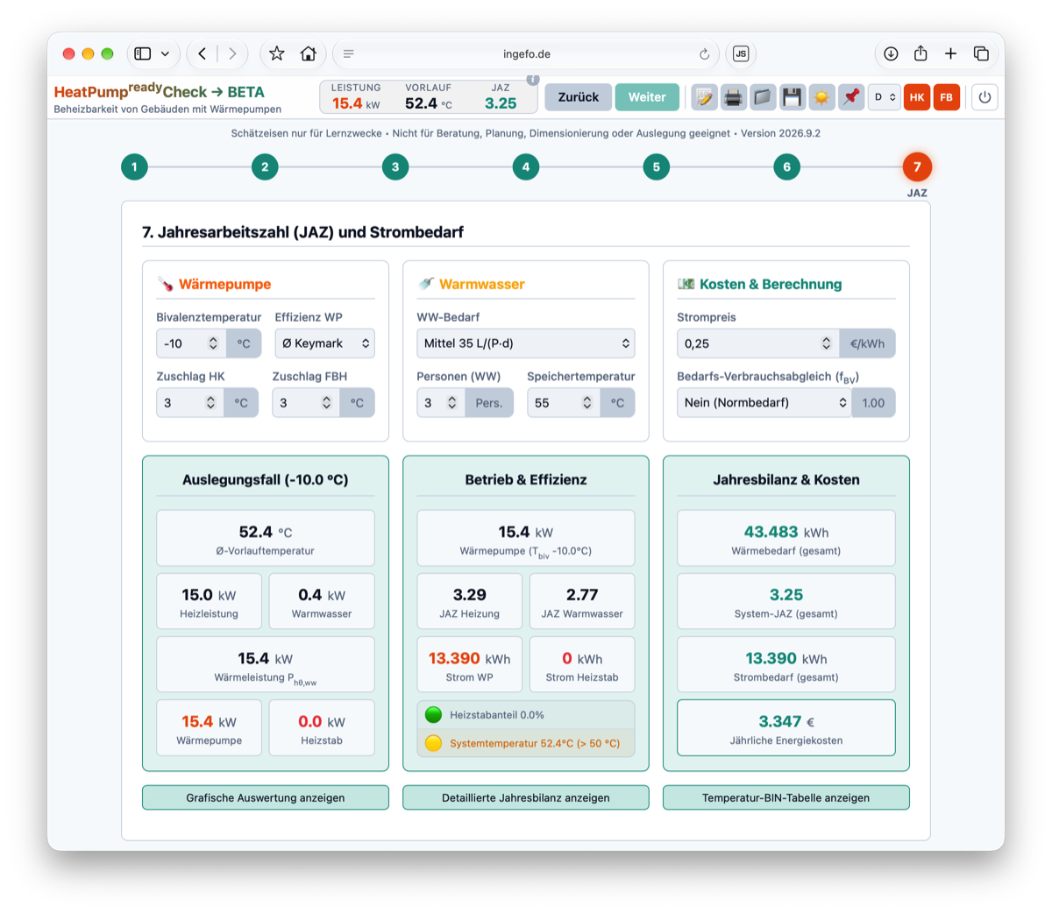Image resolution: width=1052 pixels, height=913 pixels.
Task: Open the WW-Bedarf dropdown
Action: 526,343
